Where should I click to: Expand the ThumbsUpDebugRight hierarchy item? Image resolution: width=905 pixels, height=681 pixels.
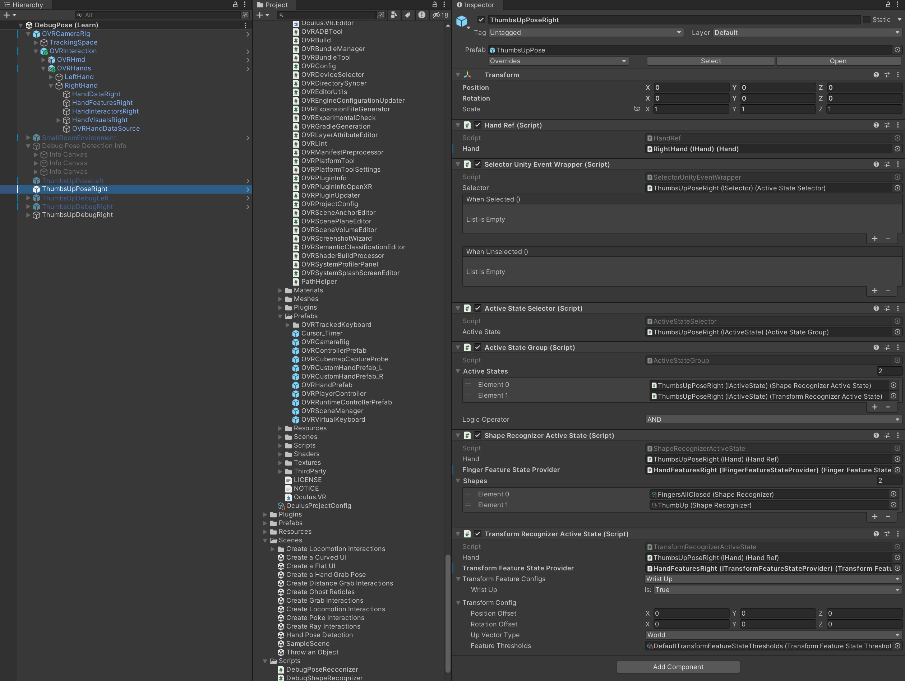pyautogui.click(x=28, y=215)
